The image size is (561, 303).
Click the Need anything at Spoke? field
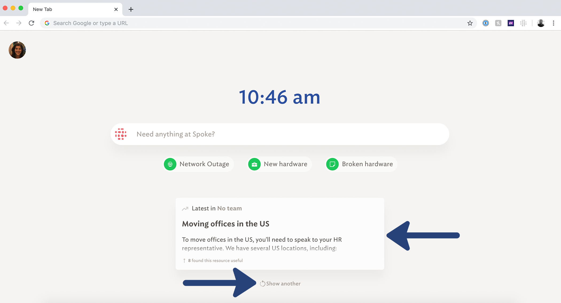point(280,134)
